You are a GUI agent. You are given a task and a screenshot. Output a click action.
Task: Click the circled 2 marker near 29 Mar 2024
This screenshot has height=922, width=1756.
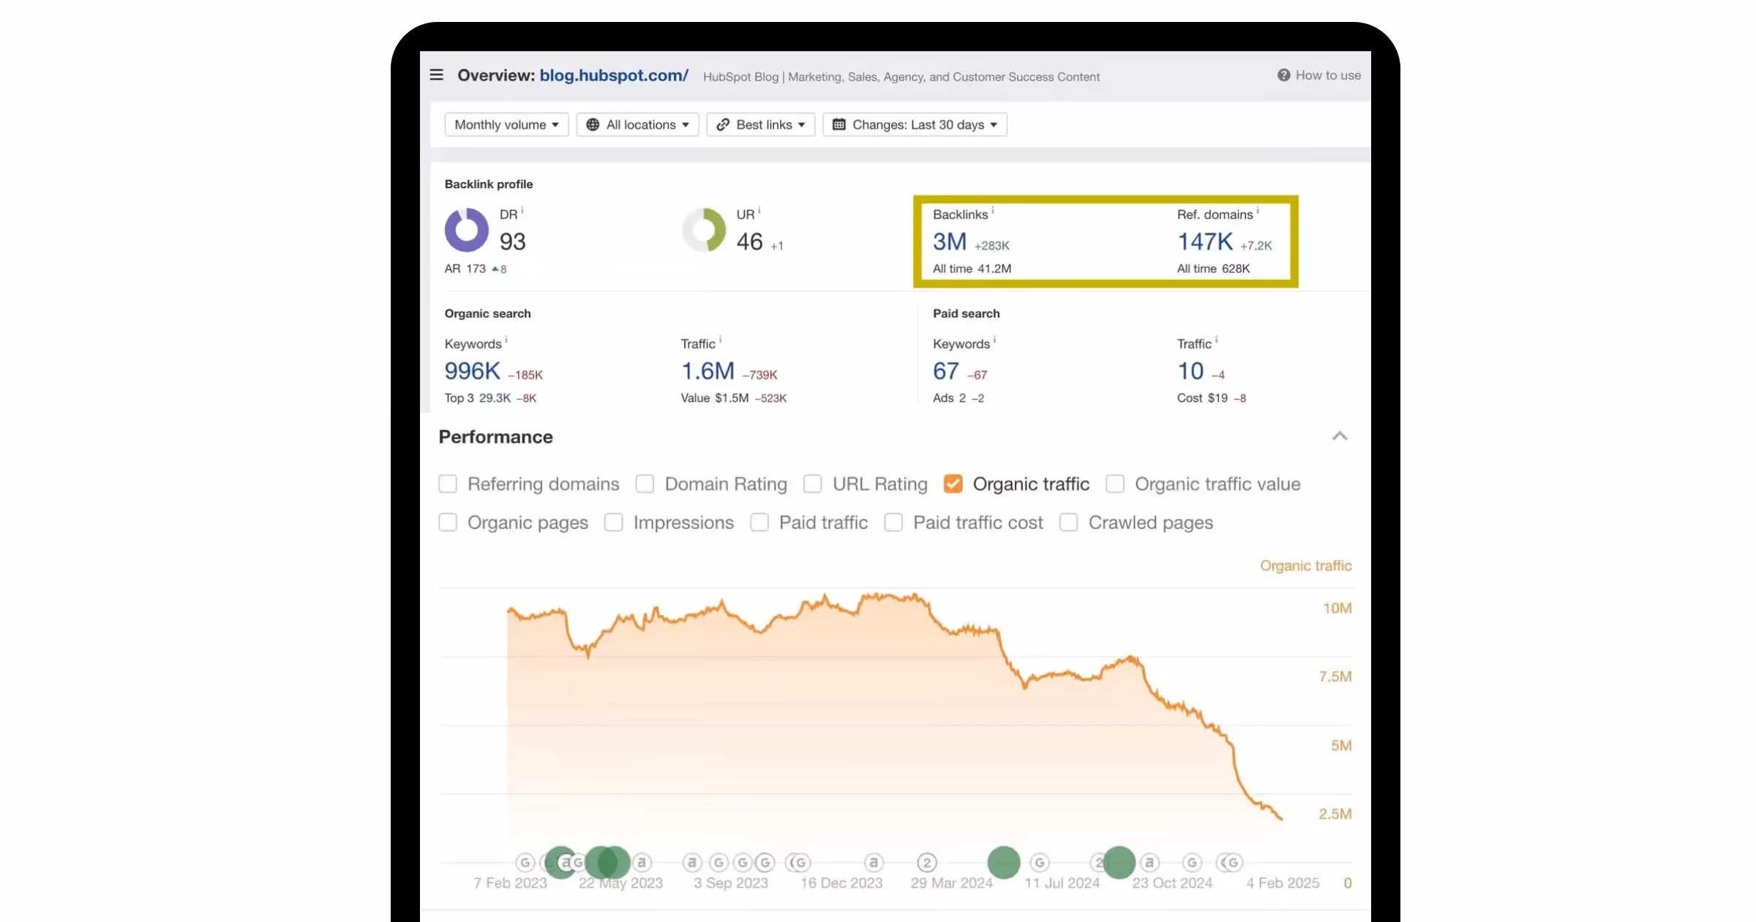pyautogui.click(x=927, y=863)
